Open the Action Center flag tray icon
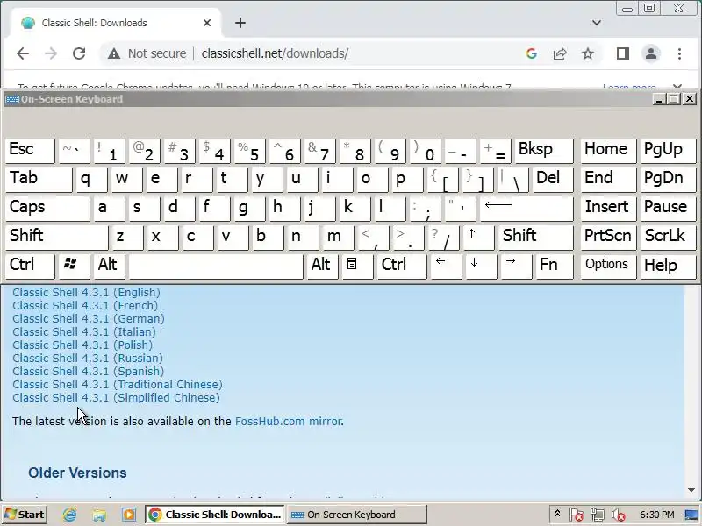This screenshot has width=702, height=526. click(577, 515)
